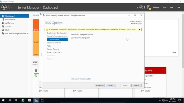Image resolution: width=184 pixels, height=103 pixels.
Task: Click the warning triangle in the banner
Action: coord(47,29)
